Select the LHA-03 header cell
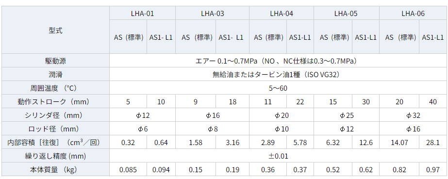448x179 pixels. coord(212,13)
